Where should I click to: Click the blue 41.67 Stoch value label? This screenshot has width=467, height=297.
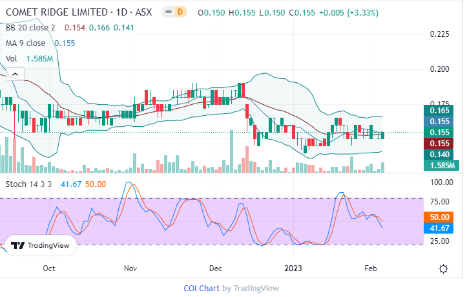coord(440,228)
